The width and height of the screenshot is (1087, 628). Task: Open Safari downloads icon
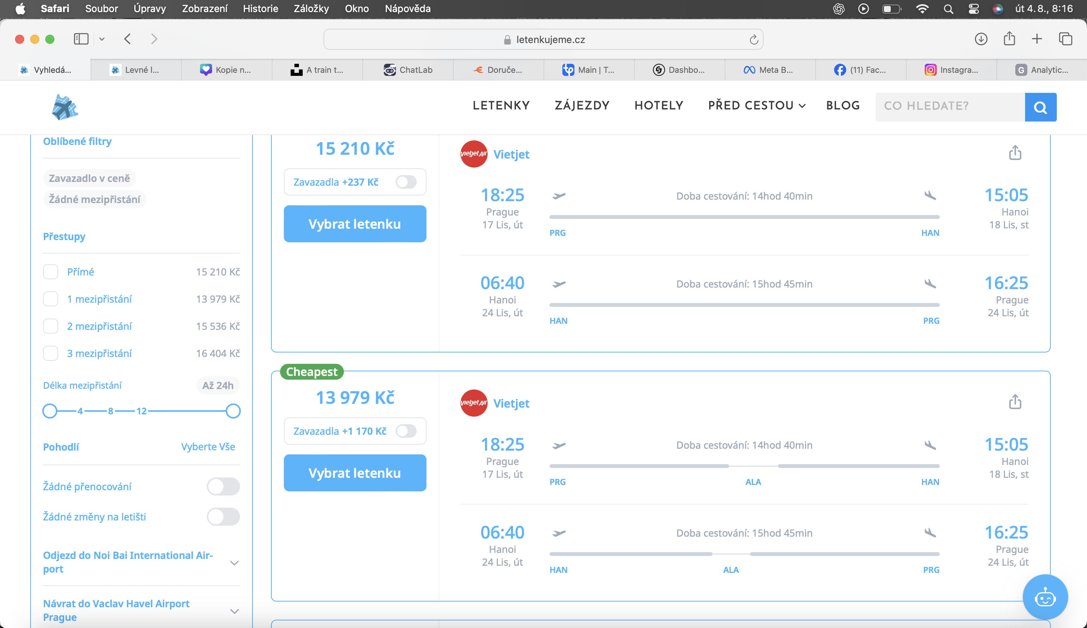click(981, 39)
